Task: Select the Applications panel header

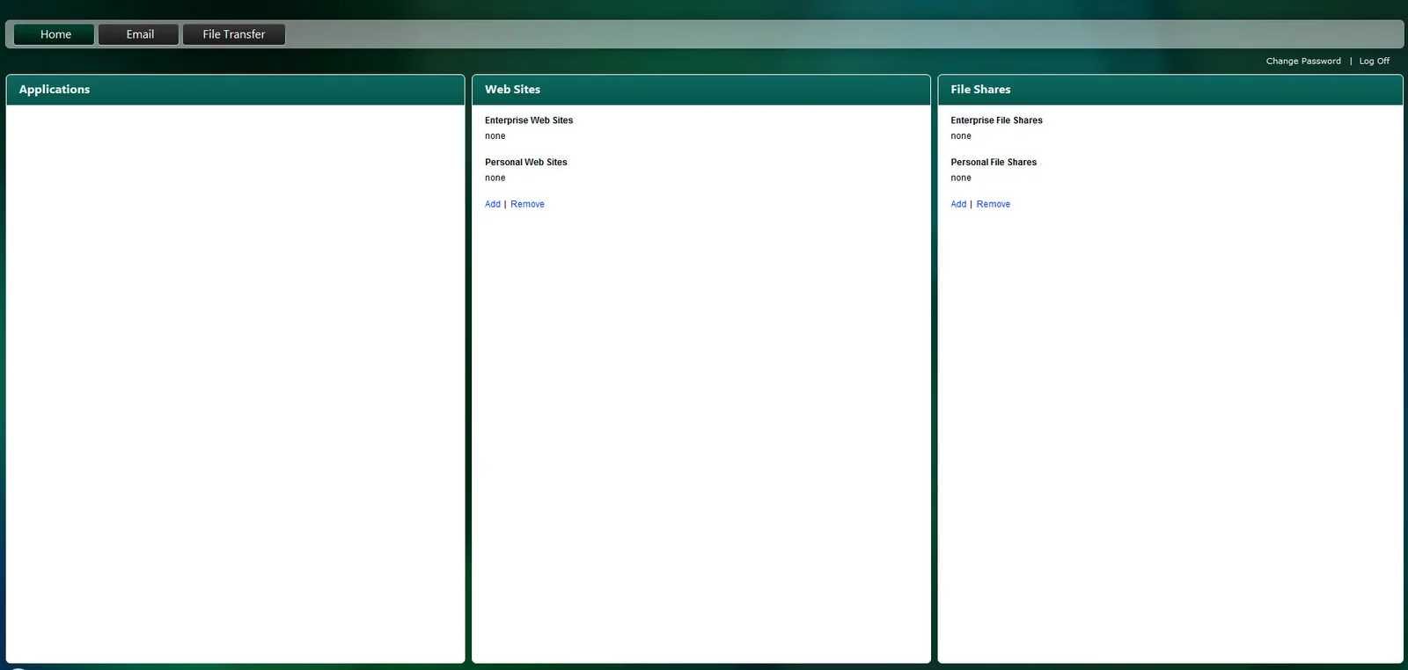Action: [x=235, y=90]
